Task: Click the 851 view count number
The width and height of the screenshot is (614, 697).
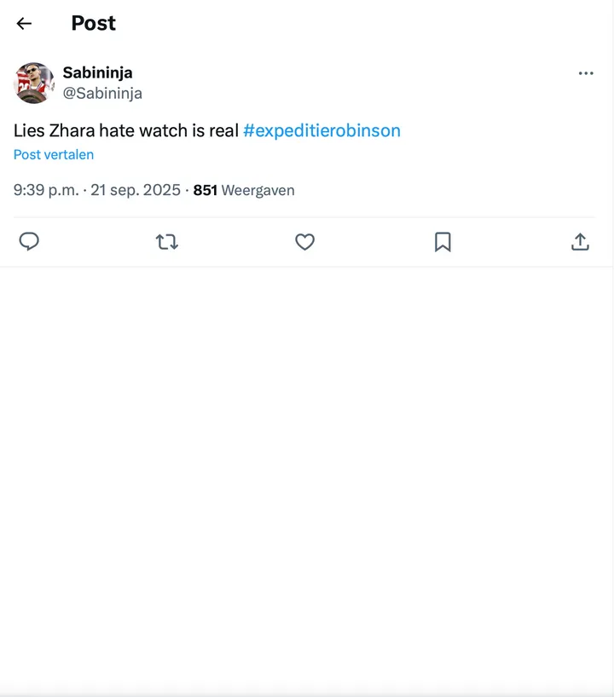Action: tap(206, 190)
